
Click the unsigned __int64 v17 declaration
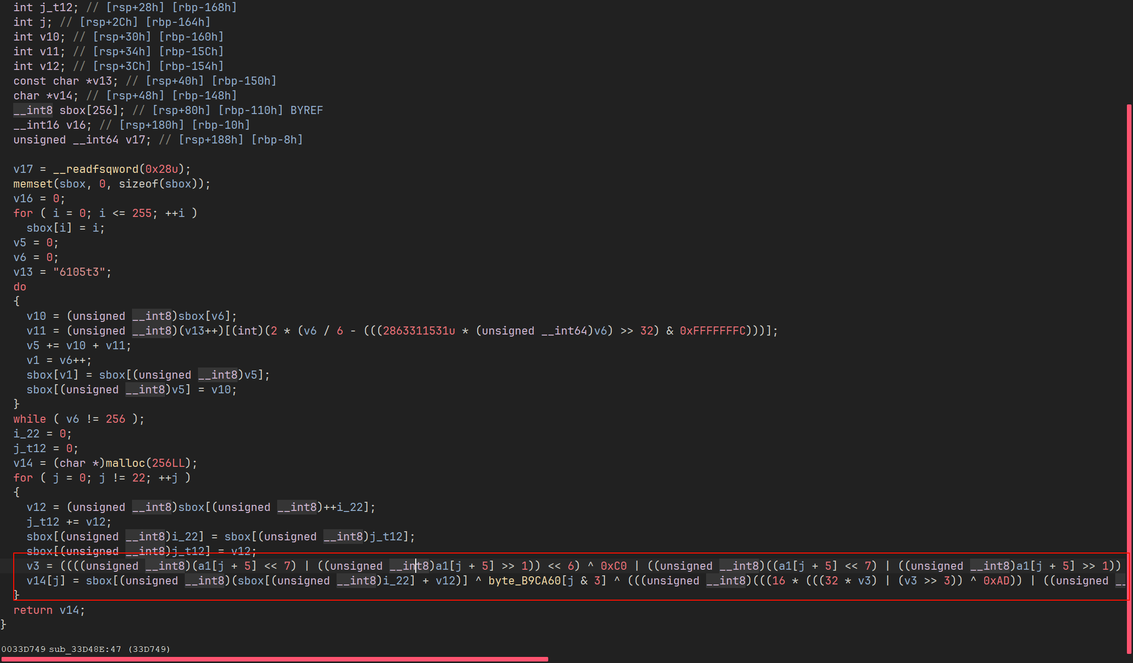point(81,140)
